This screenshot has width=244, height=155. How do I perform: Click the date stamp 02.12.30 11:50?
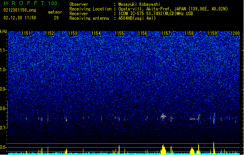(20, 18)
